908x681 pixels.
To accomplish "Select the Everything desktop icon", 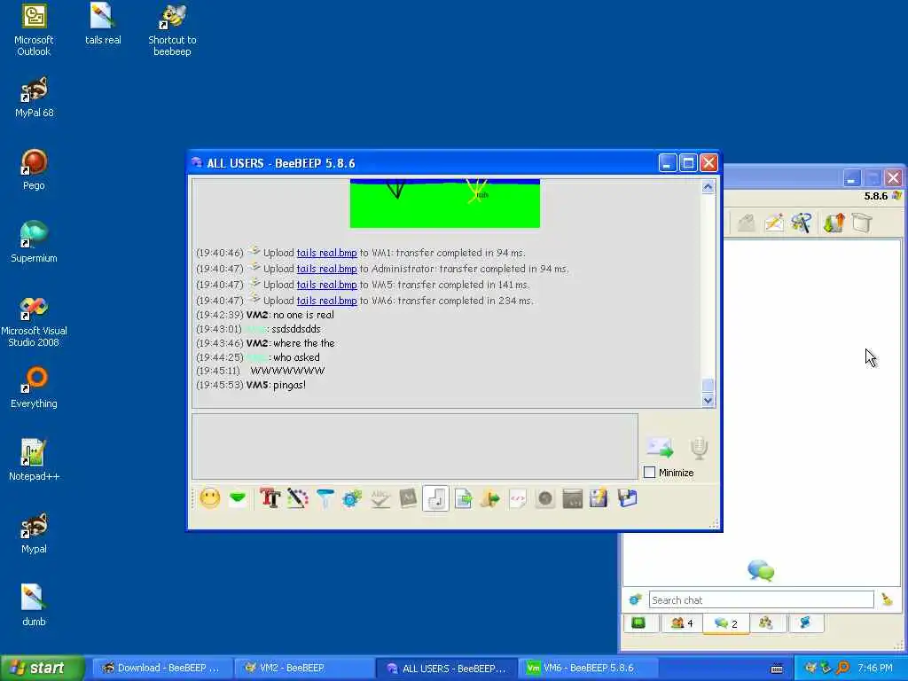I will pos(34,388).
